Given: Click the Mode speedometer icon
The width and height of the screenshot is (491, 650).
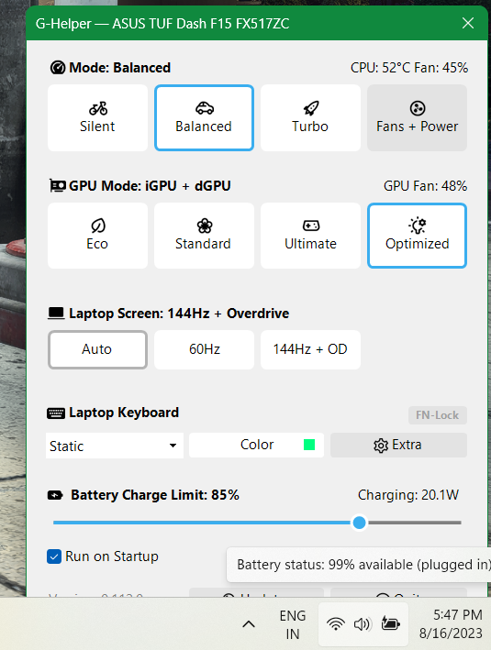Looking at the screenshot, I should pos(58,68).
